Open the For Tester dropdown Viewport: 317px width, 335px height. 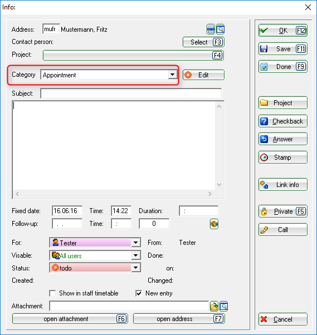(135, 243)
